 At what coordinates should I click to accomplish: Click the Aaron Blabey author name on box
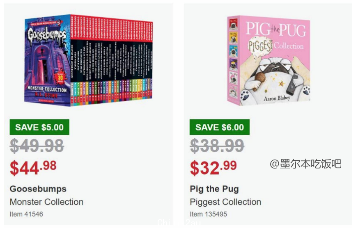click(x=277, y=98)
